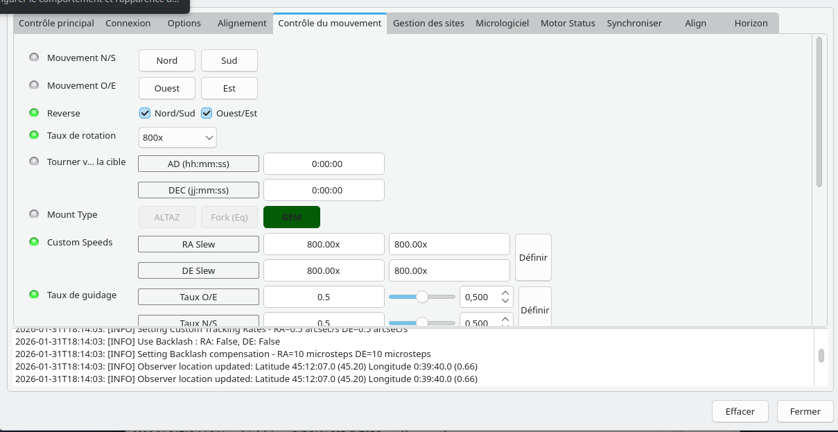This screenshot has height=432, width=838.
Task: Switch to the Horizon tab
Action: point(751,23)
